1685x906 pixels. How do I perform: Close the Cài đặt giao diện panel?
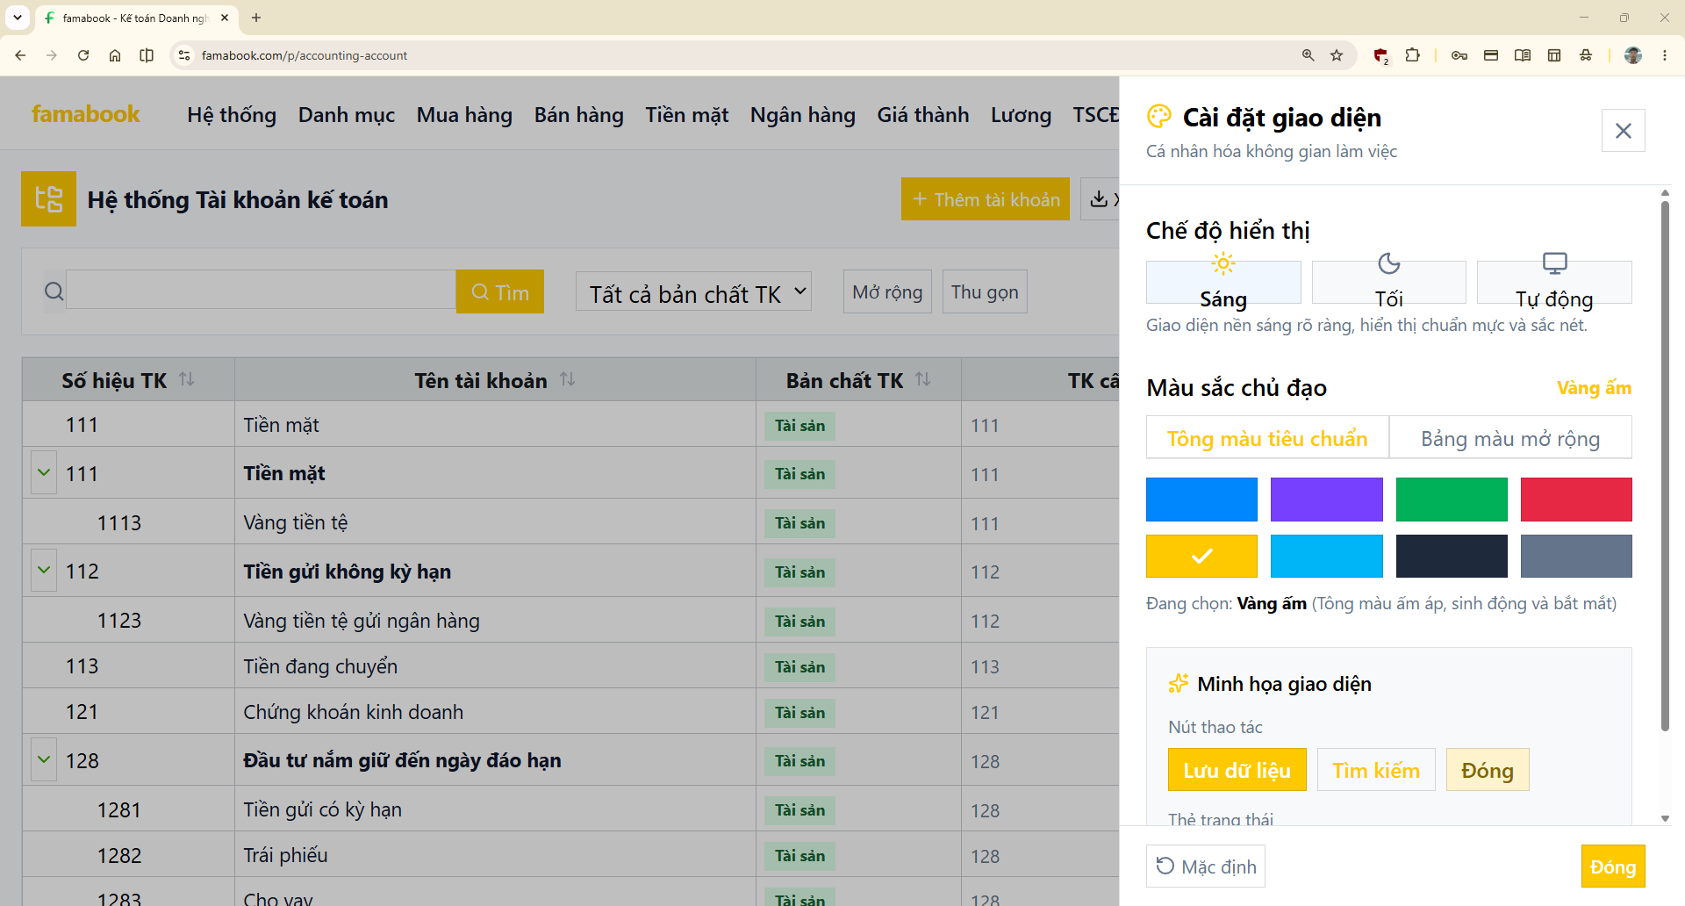1623,131
